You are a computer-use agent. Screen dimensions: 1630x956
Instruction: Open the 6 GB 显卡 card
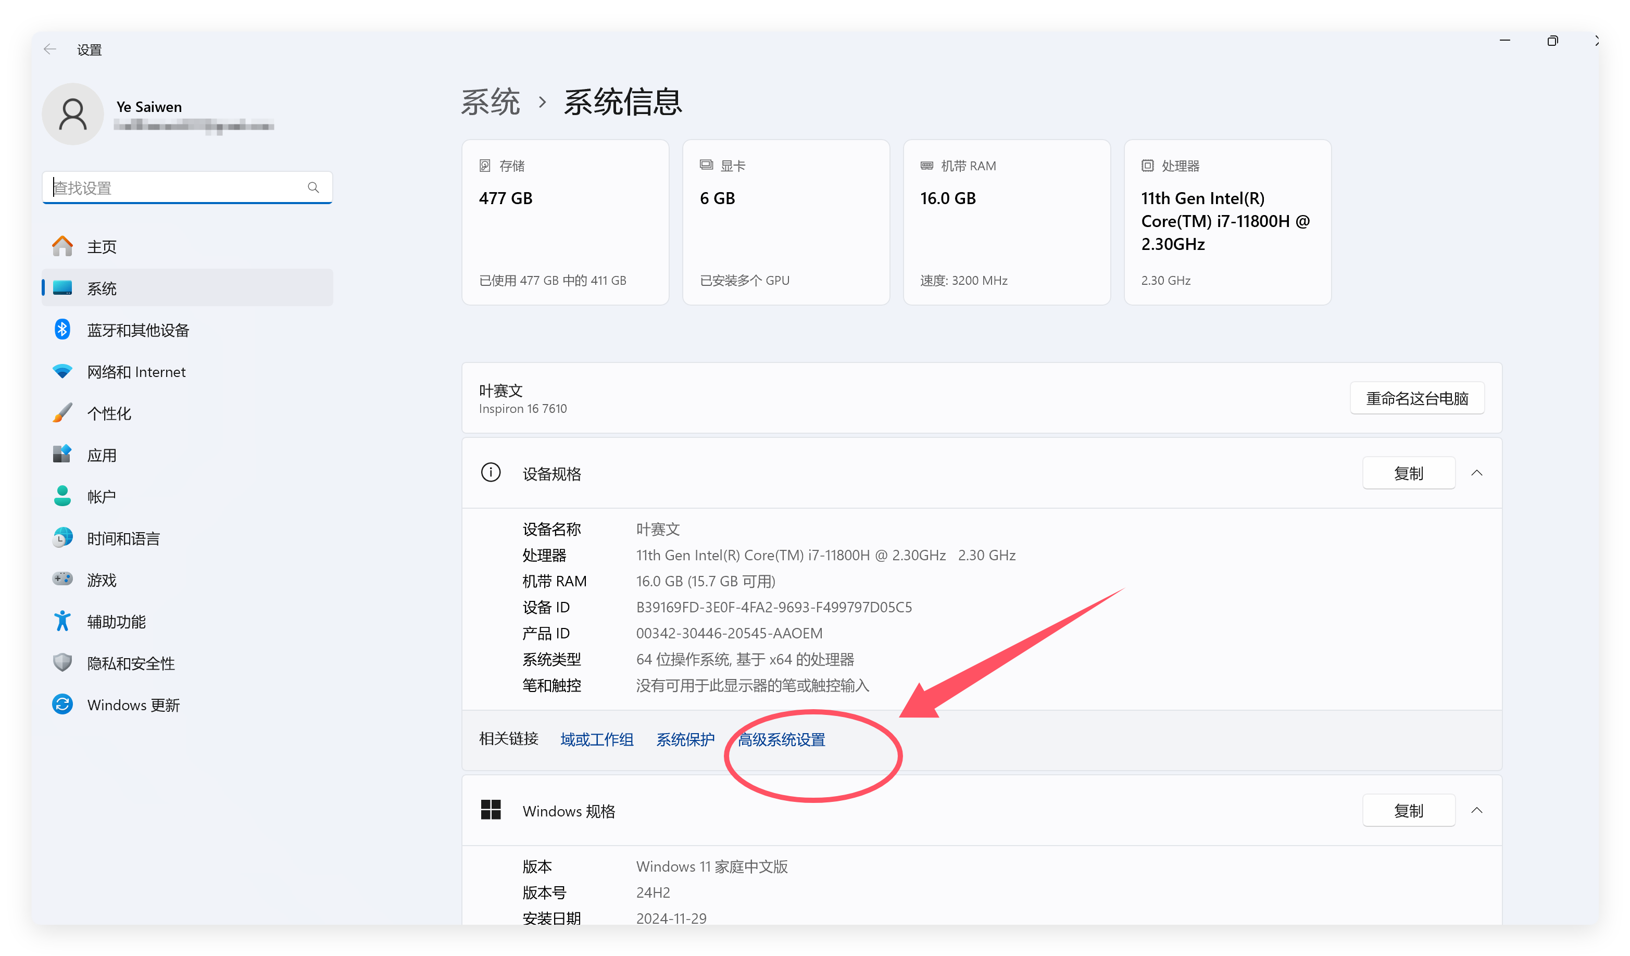click(x=786, y=222)
